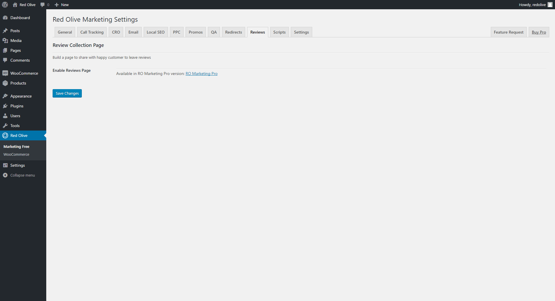This screenshot has height=301, width=555.
Task: Click the Red Olive circular logo icon
Action: (5, 135)
